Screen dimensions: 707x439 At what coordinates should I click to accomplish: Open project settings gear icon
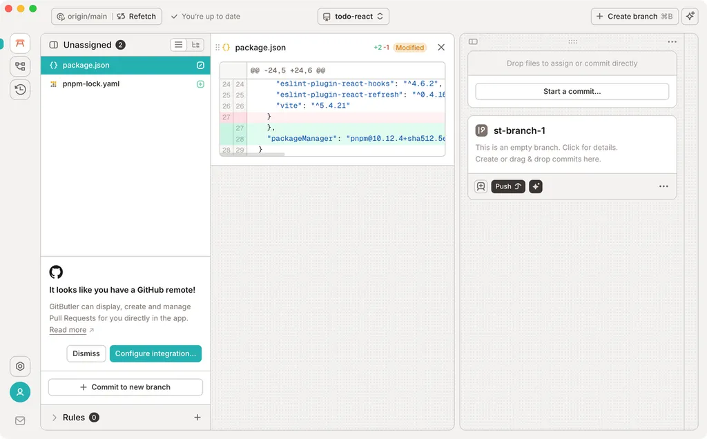[20, 367]
